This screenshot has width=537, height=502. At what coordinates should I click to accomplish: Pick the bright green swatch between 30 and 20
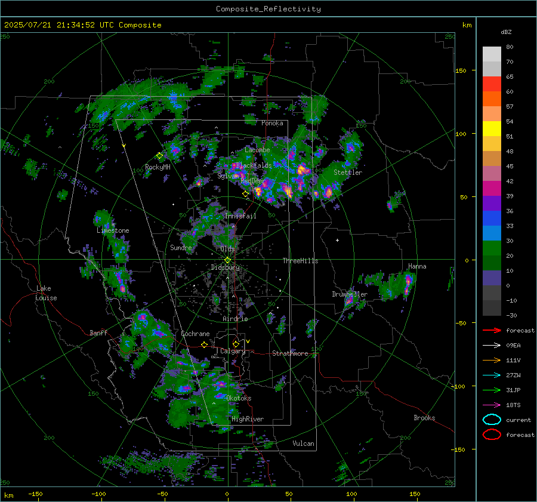click(492, 248)
